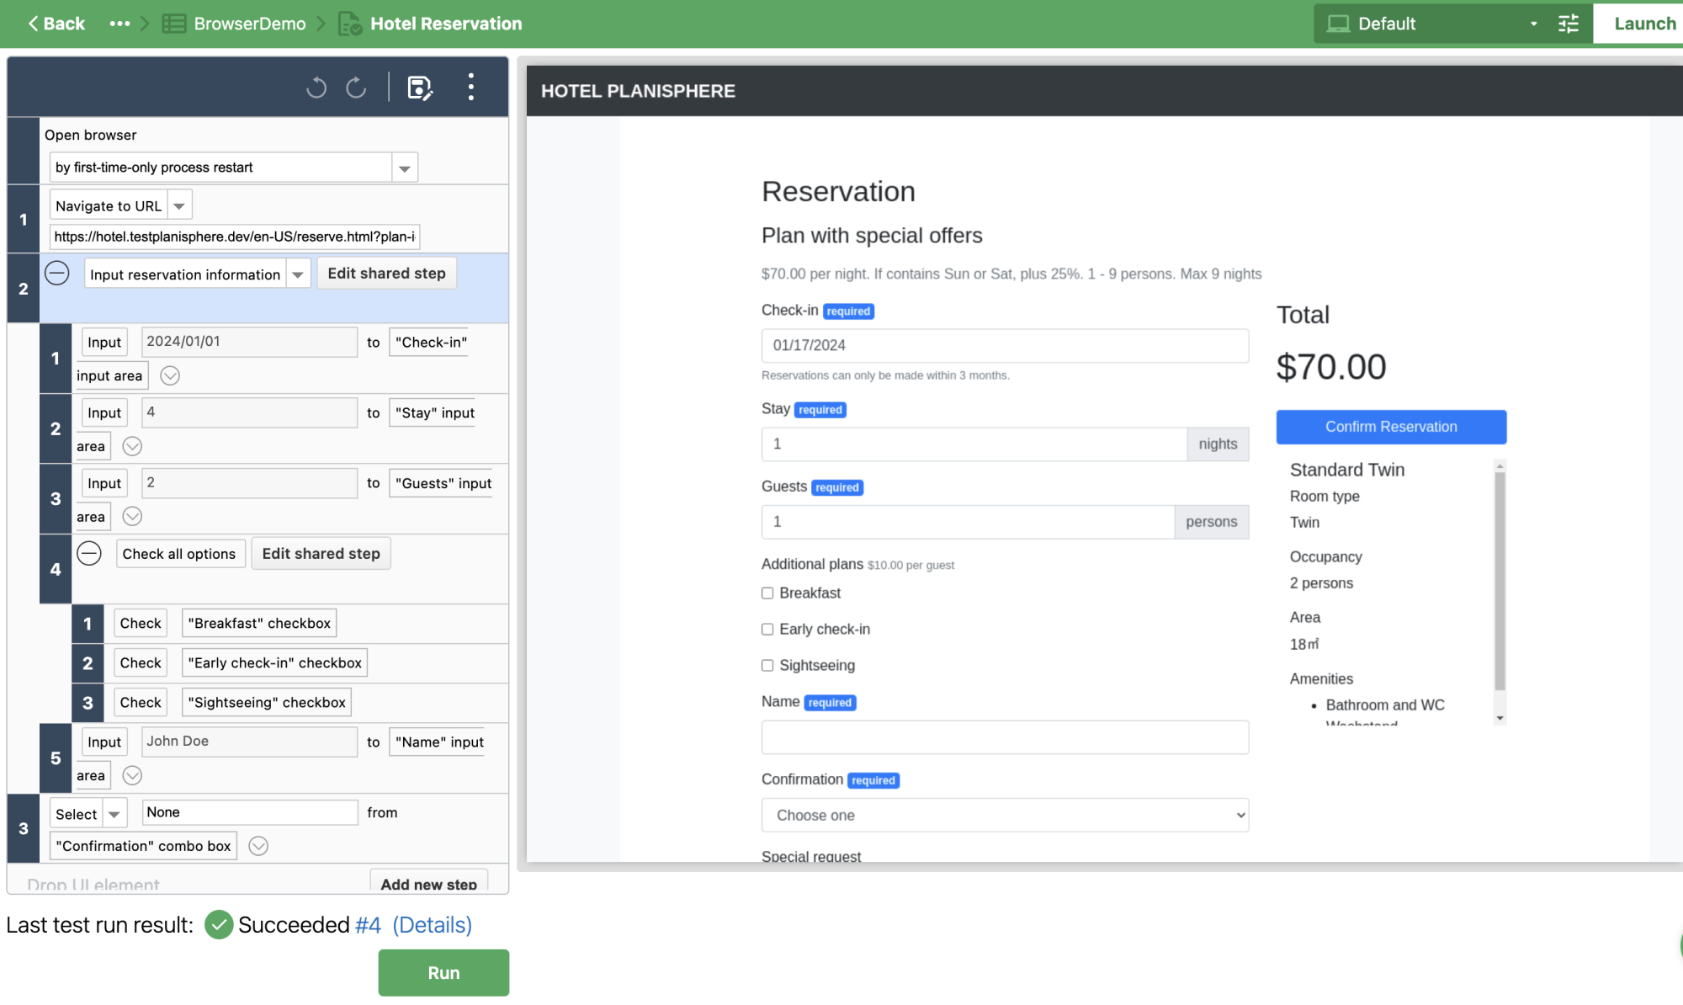The width and height of the screenshot is (1683, 1005).
Task: Click the undo arrow icon
Action: (x=316, y=88)
